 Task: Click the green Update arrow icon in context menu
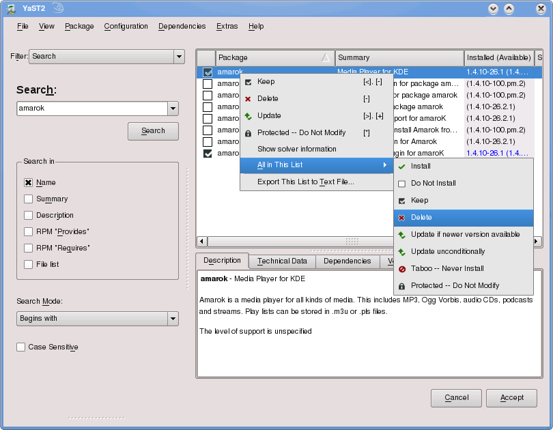pyautogui.click(x=249, y=116)
